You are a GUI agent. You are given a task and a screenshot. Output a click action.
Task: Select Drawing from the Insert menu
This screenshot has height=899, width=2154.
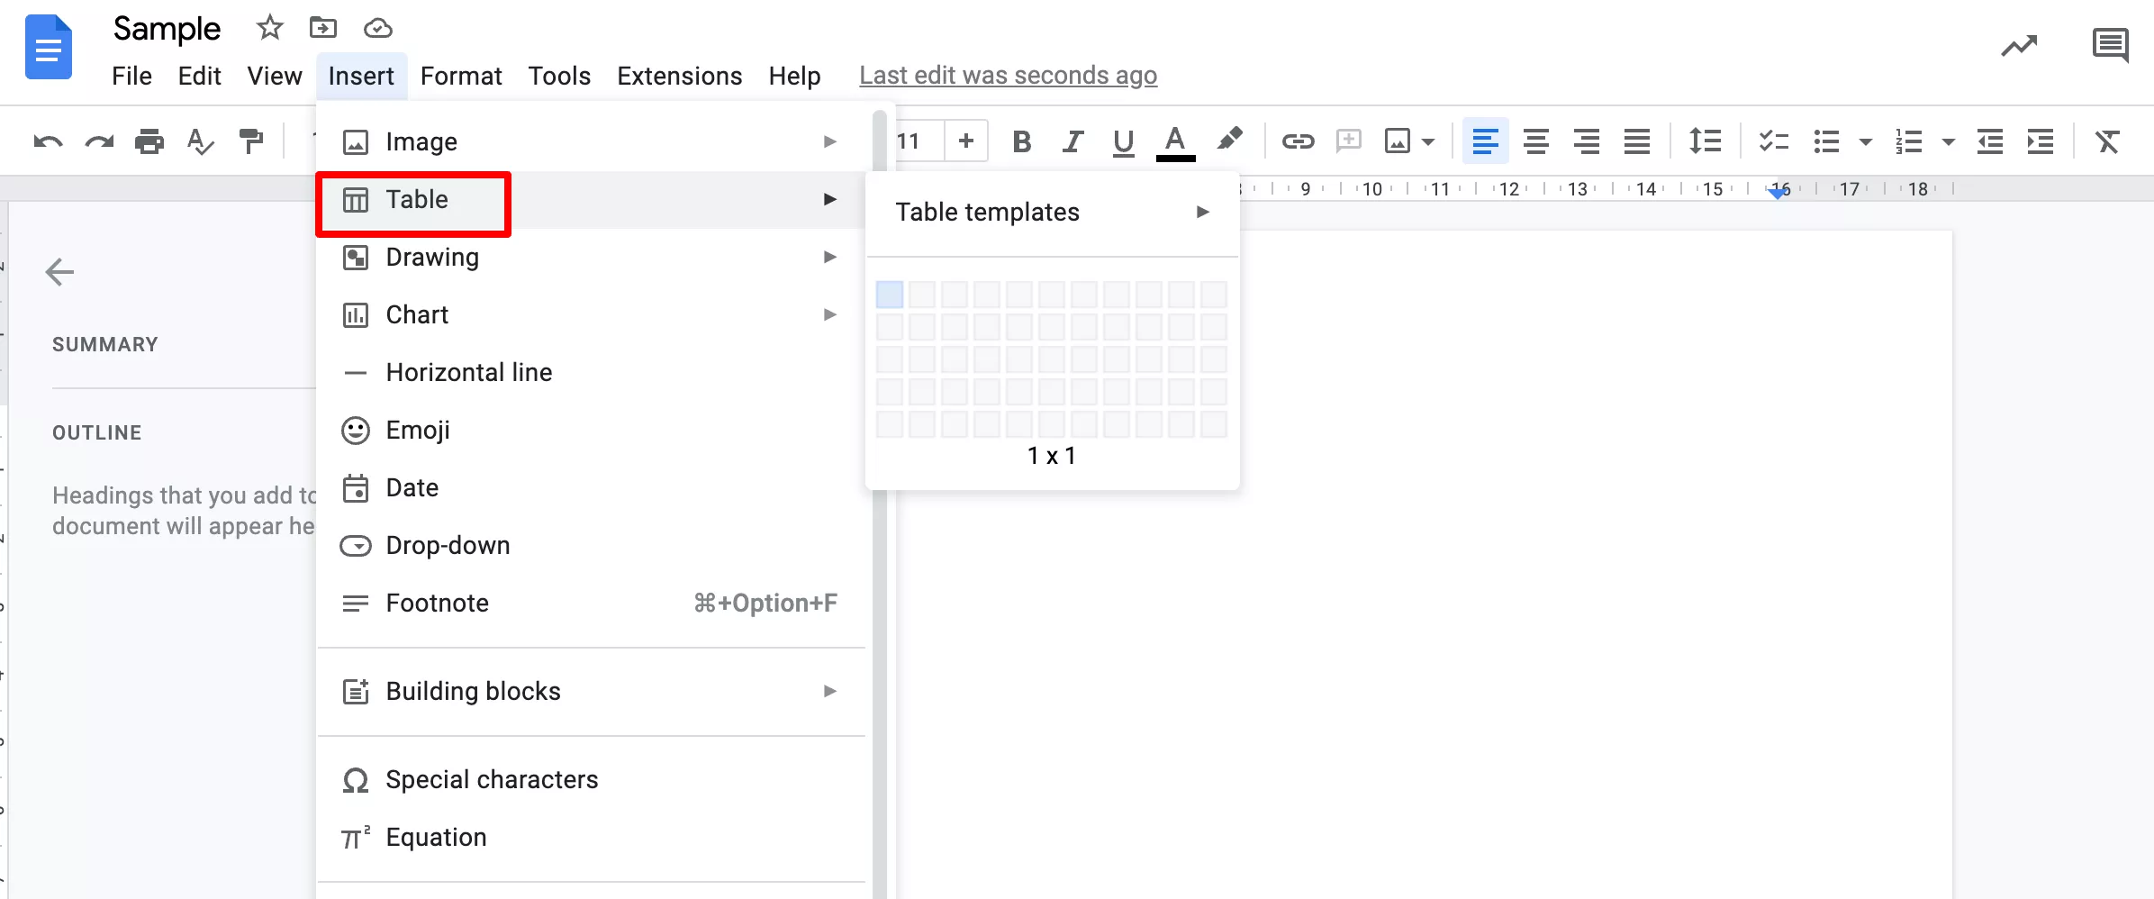pyautogui.click(x=432, y=257)
